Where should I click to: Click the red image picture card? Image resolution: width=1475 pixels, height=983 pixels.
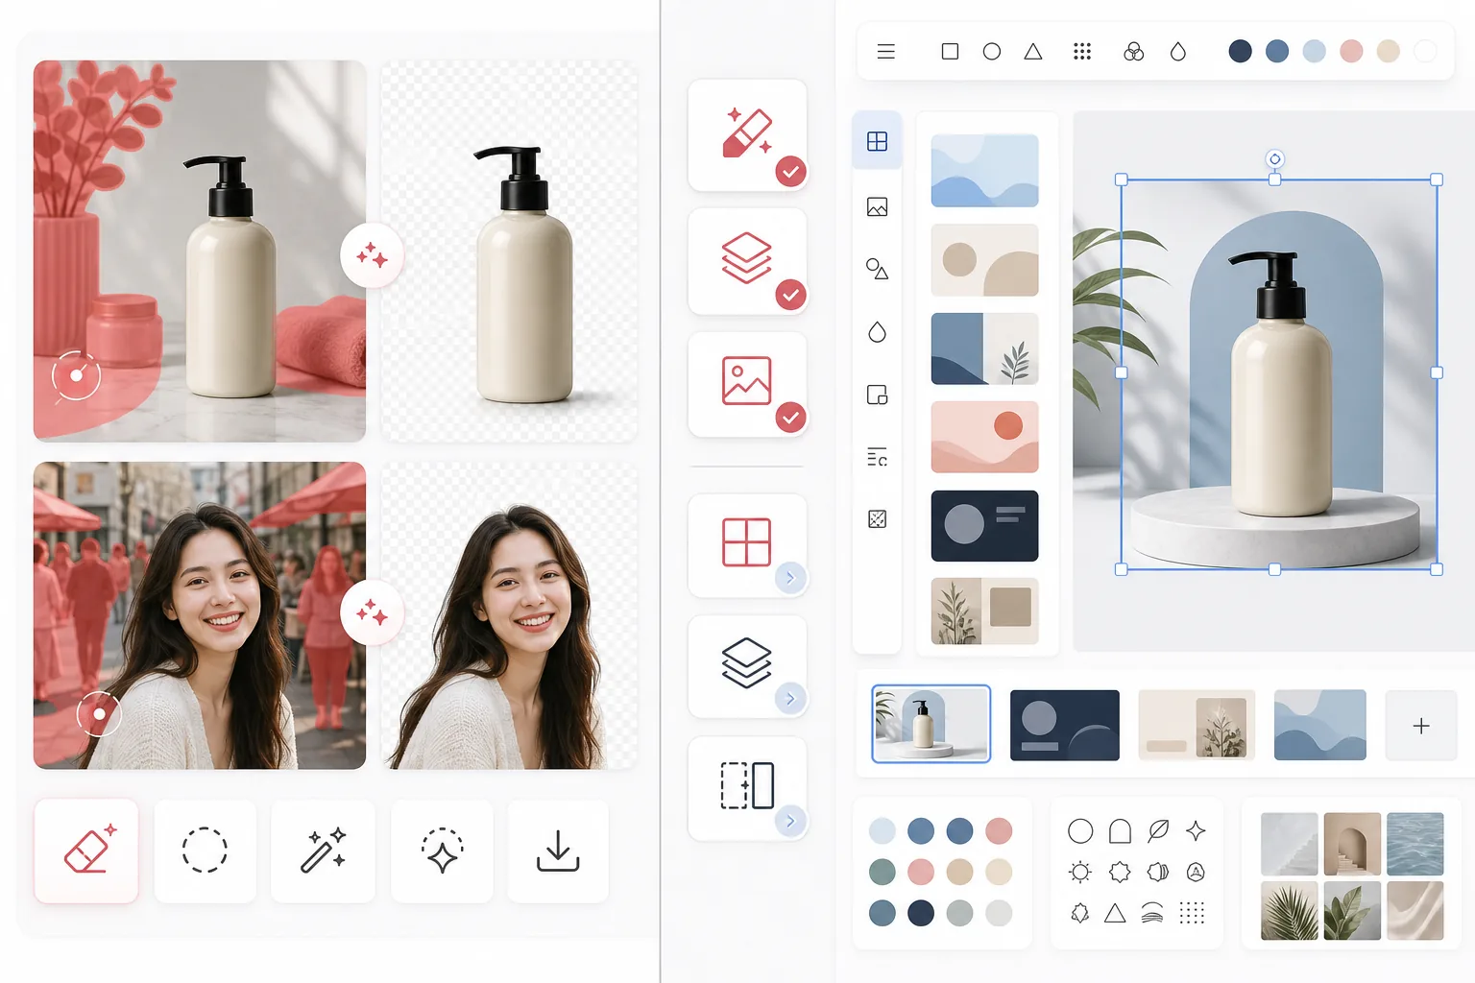pos(747,383)
